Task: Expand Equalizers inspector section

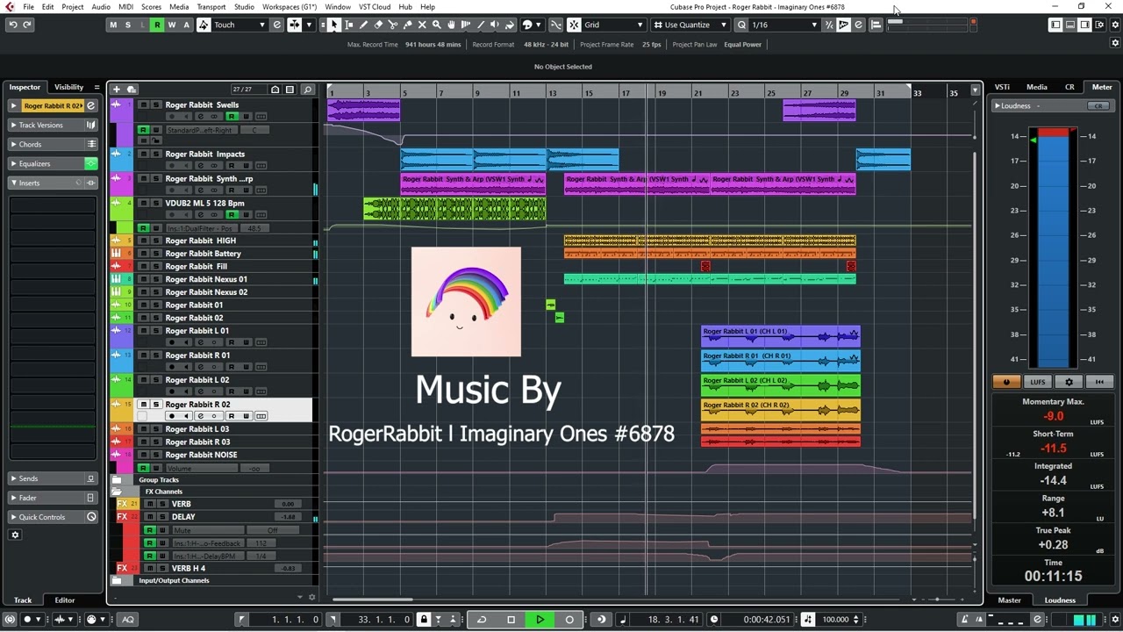Action: [53, 163]
